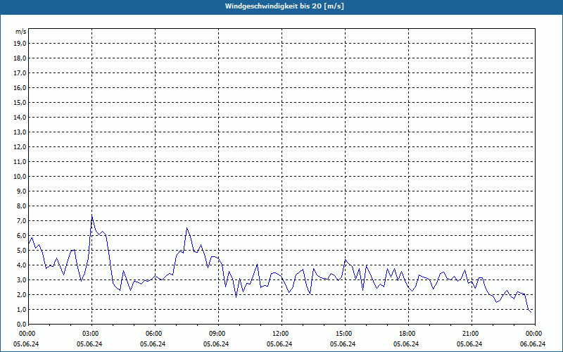Select the '13,0' y-axis label
Screen dimensions: 563x352
(x=20, y=132)
